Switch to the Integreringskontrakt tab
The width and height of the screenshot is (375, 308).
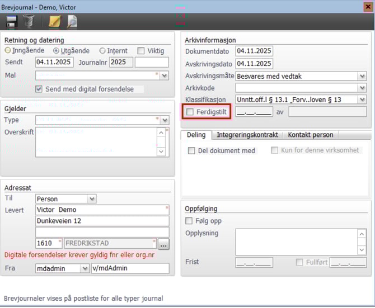tap(248, 135)
